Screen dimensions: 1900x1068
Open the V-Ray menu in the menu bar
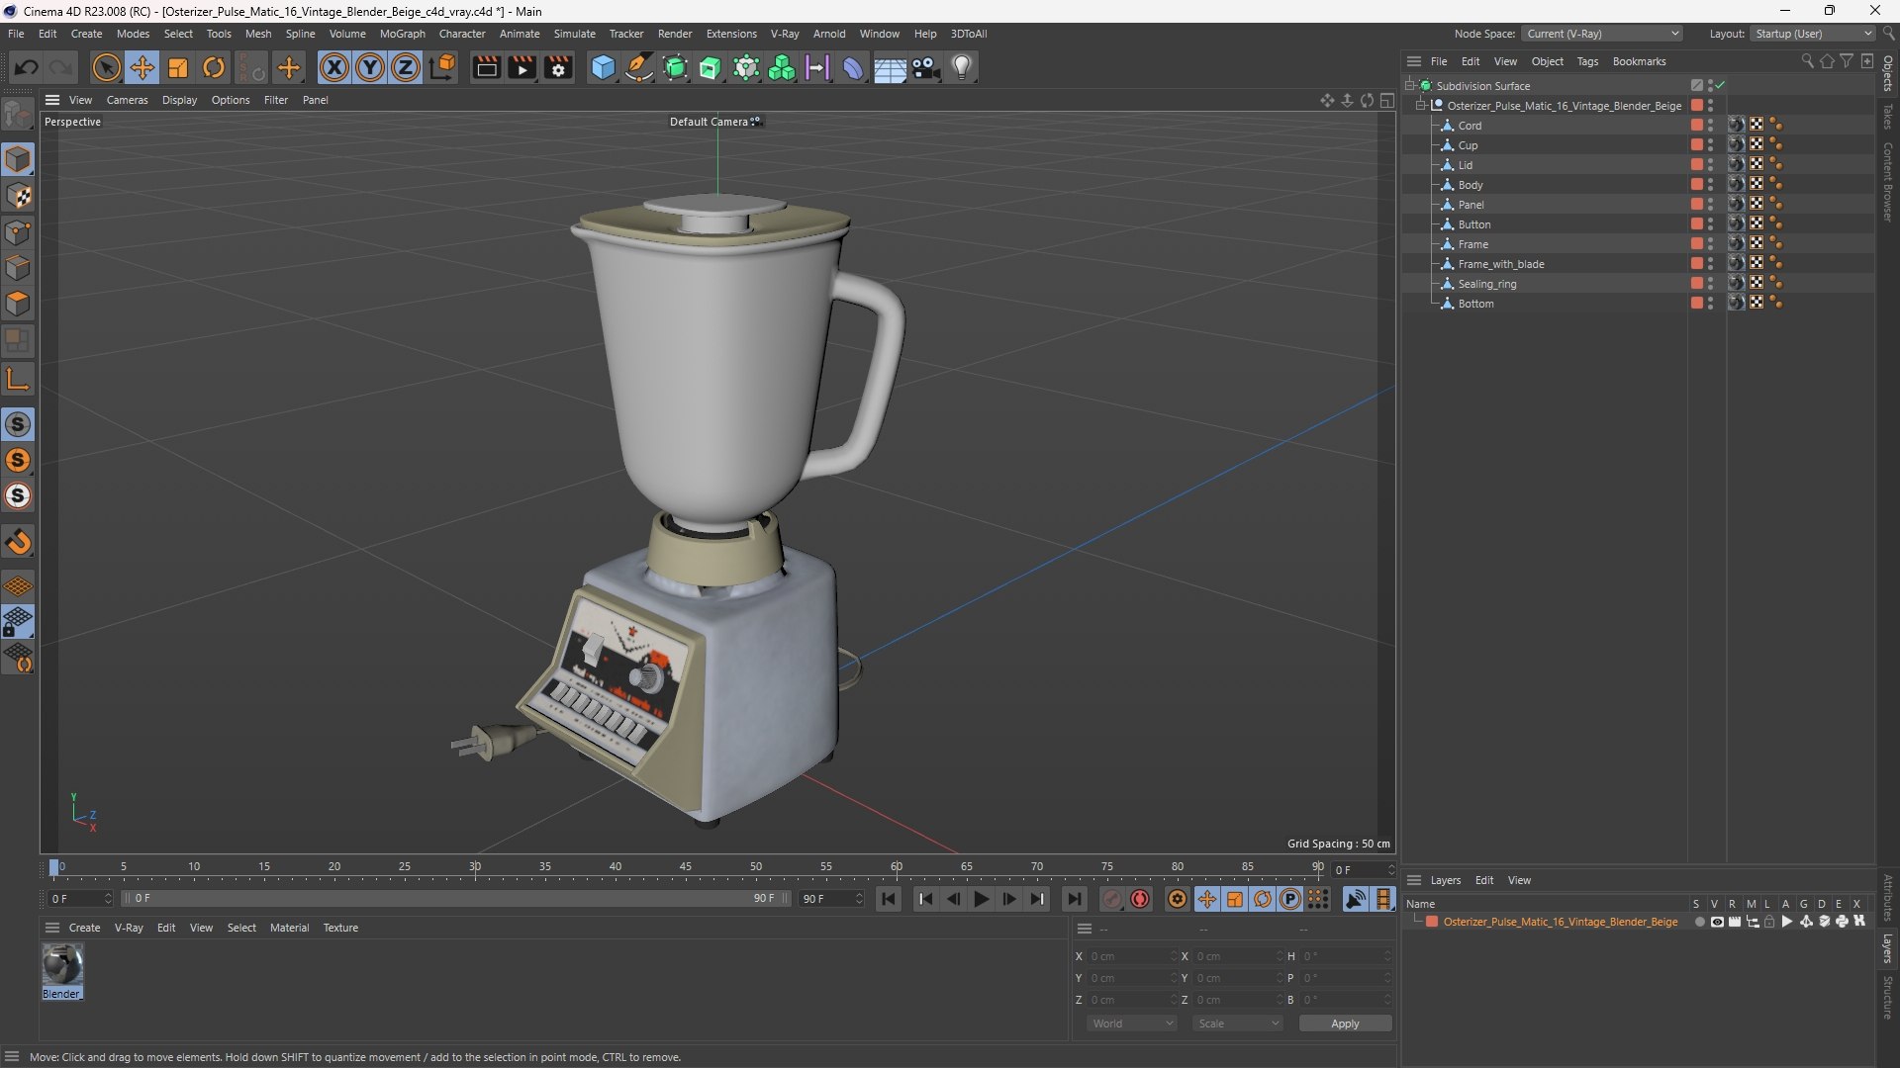point(785,34)
